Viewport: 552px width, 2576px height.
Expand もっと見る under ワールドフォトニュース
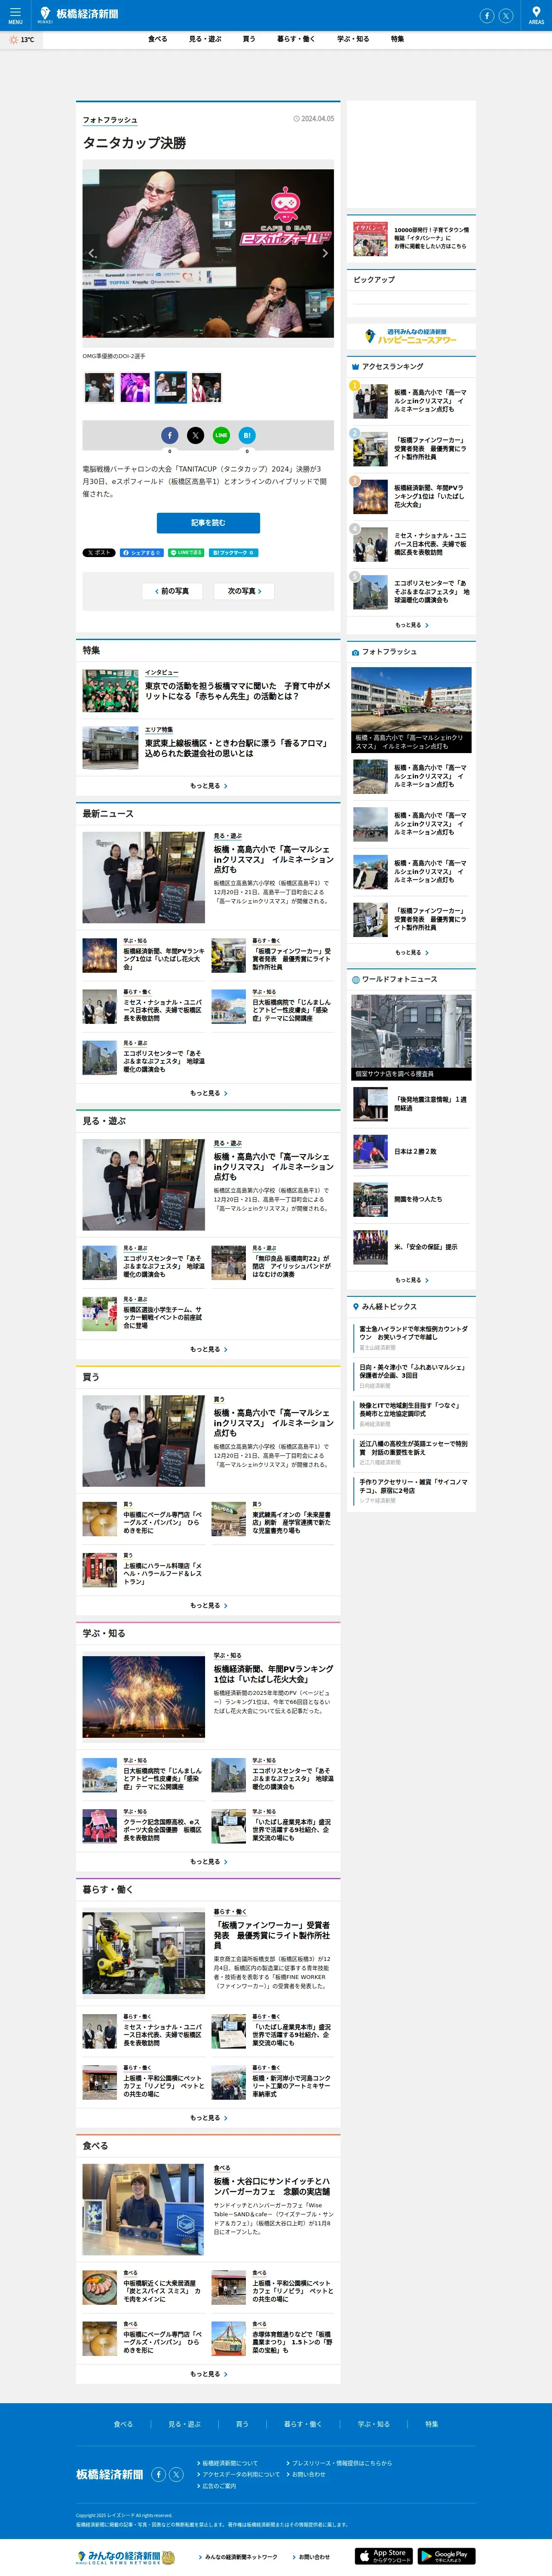pyautogui.click(x=411, y=1280)
